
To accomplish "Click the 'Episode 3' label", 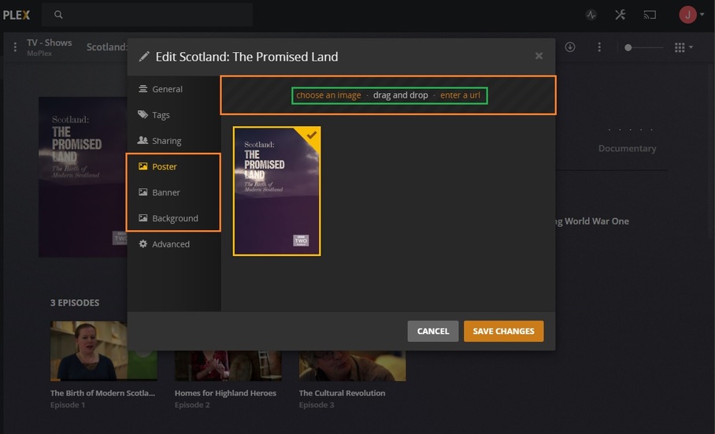I will tap(317, 405).
